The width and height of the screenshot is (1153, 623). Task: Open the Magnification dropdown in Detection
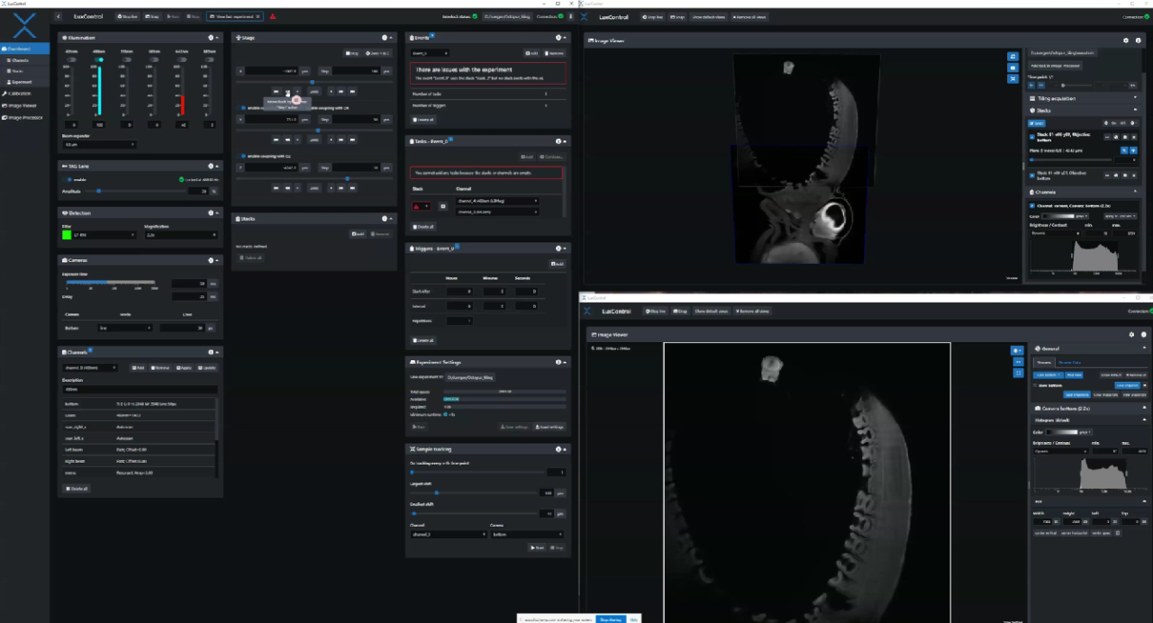click(180, 235)
